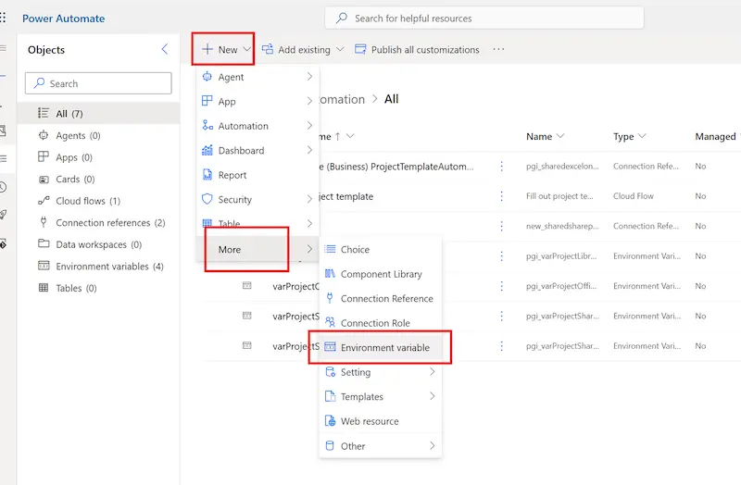Screen dimensions: 741x485
Task: Click the Report document icon in menu
Action: (x=207, y=174)
